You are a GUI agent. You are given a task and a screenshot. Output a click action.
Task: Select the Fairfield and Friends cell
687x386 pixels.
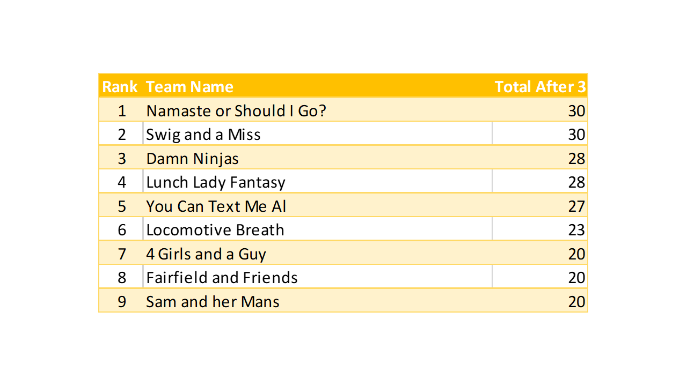point(222,278)
